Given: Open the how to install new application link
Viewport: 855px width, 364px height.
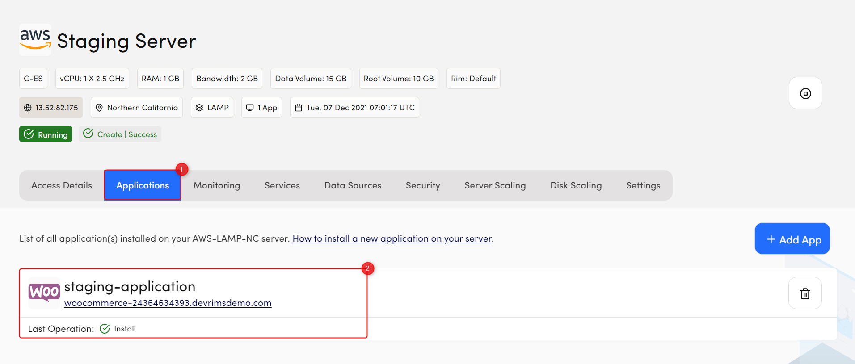Looking at the screenshot, I should (392, 239).
